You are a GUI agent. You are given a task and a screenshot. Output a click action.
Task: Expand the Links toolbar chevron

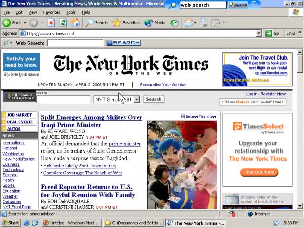(300, 32)
